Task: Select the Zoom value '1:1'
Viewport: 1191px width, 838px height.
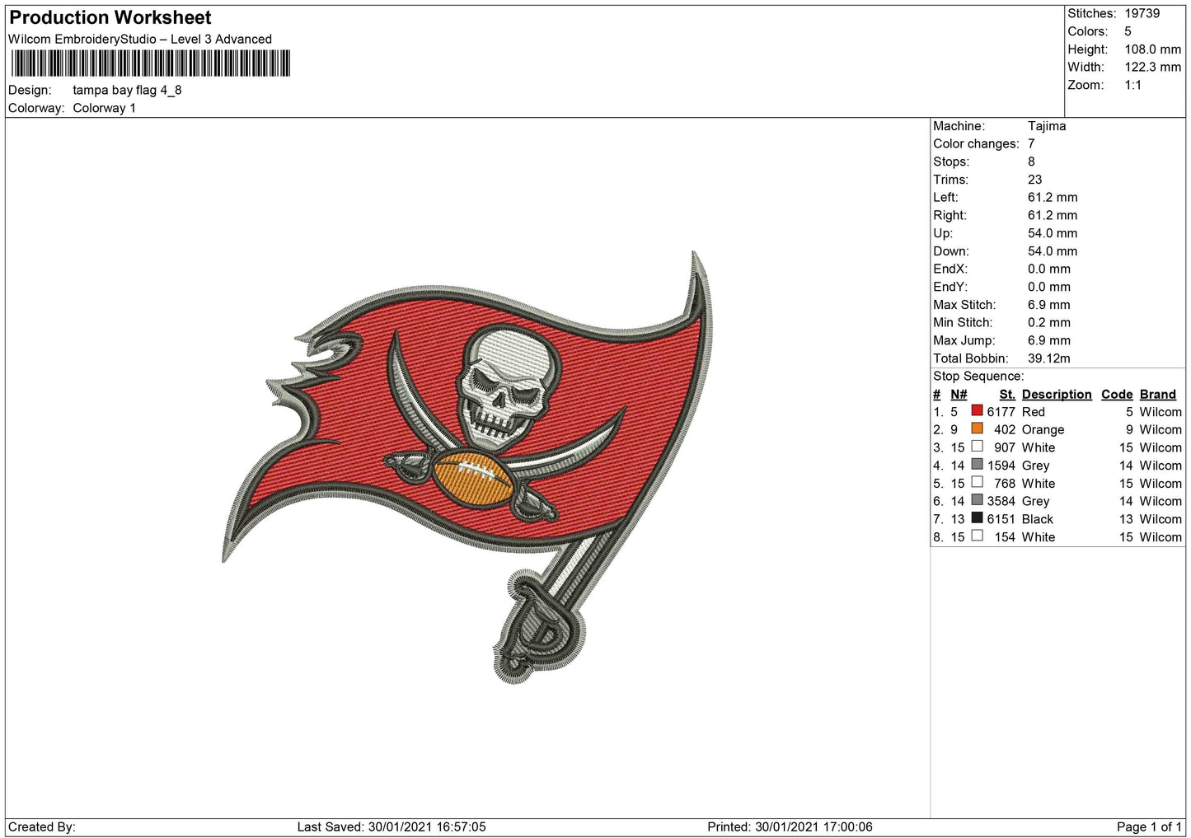Action: 1133,85
